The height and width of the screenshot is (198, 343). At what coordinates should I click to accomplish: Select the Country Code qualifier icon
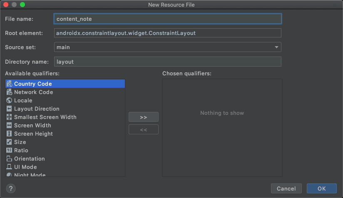click(10, 84)
